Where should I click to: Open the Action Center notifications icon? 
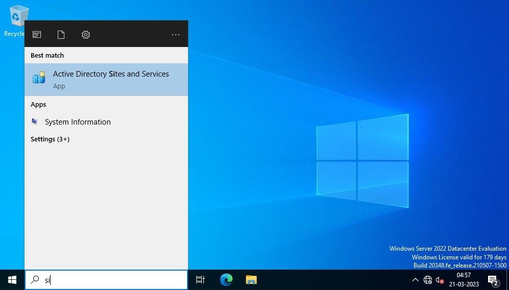tap(493, 280)
